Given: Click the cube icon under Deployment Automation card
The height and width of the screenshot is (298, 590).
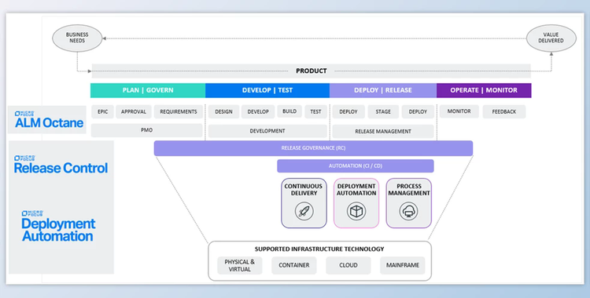Looking at the screenshot, I should pos(356,211).
